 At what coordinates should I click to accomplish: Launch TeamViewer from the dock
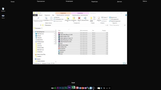pos(91,88)
